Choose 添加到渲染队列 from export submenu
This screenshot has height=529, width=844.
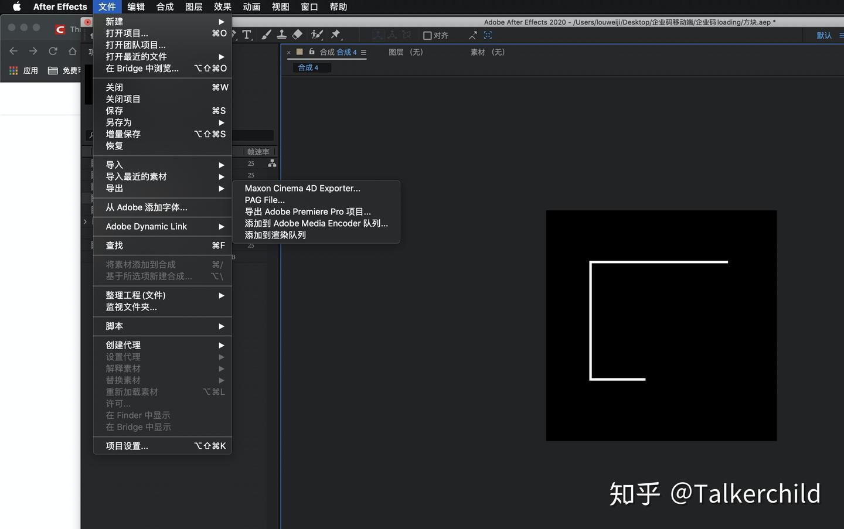pos(275,235)
